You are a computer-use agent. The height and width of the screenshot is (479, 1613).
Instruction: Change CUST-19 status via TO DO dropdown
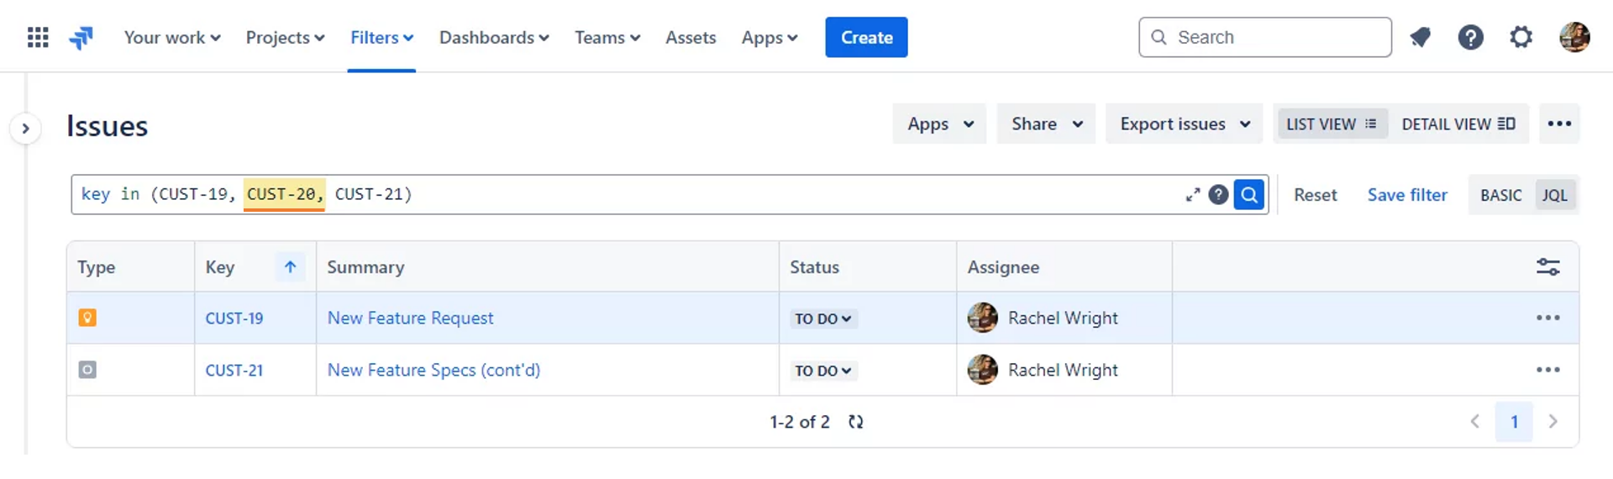pos(823,318)
